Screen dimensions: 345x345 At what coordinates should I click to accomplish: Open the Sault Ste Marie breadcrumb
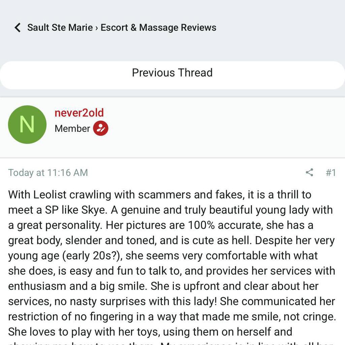click(60, 28)
